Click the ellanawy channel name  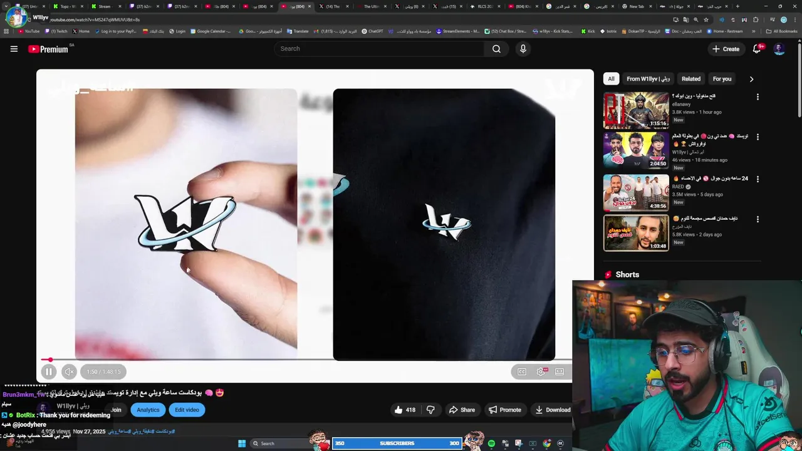pyautogui.click(x=681, y=104)
